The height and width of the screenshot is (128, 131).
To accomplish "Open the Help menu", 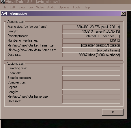I will [x=87, y=7].
